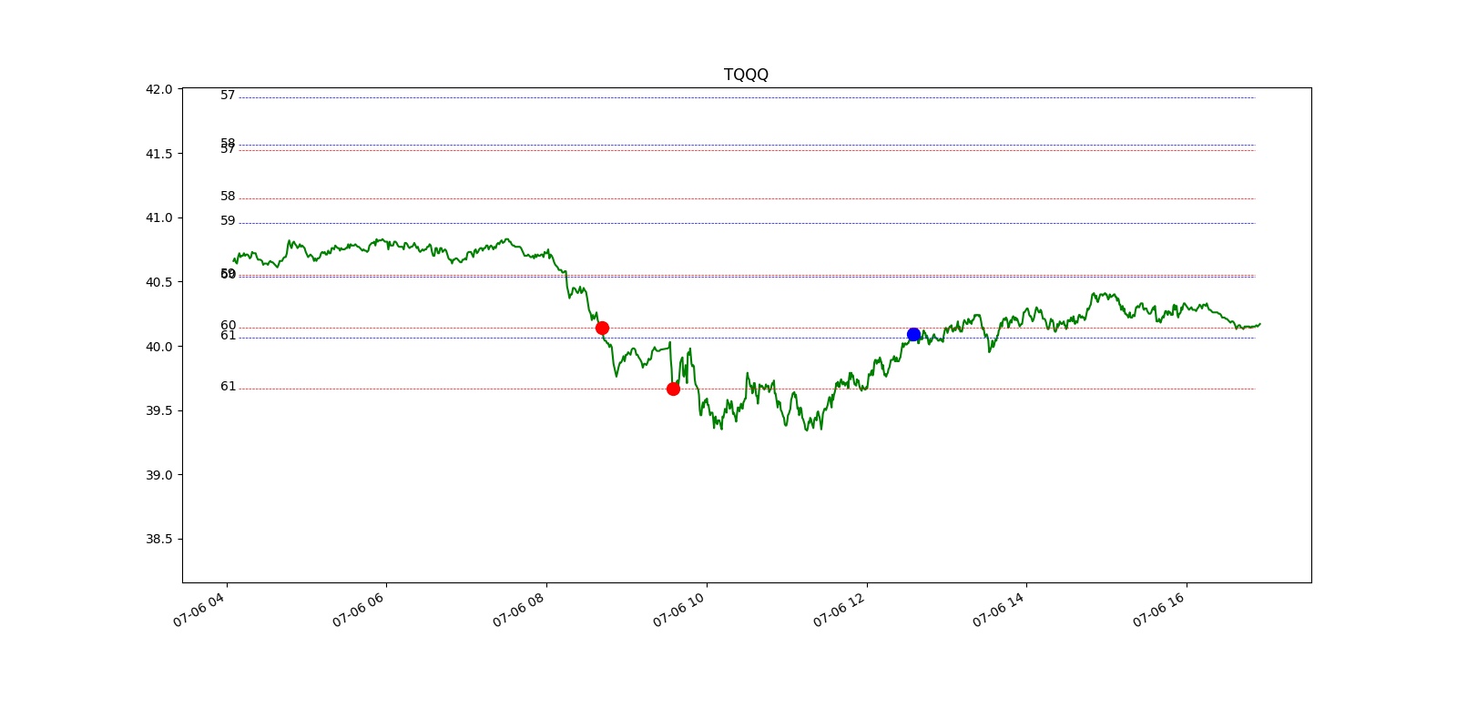The height and width of the screenshot is (728, 1457).
Task: Click the 07-06 10 x-axis label
Action: coord(679,610)
